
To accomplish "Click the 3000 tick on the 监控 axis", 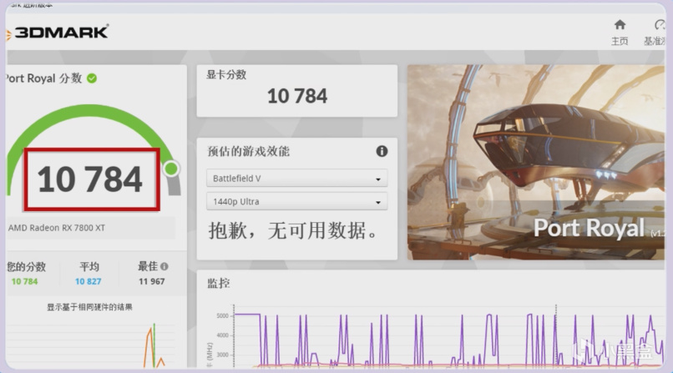I will point(222,355).
